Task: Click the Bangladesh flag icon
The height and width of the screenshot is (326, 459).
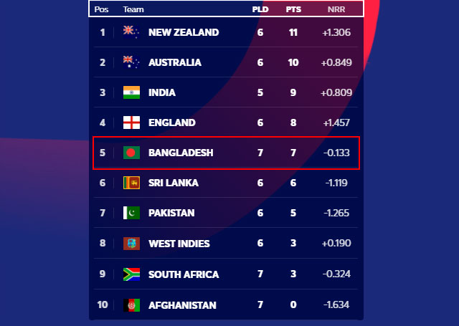Action: click(x=131, y=153)
